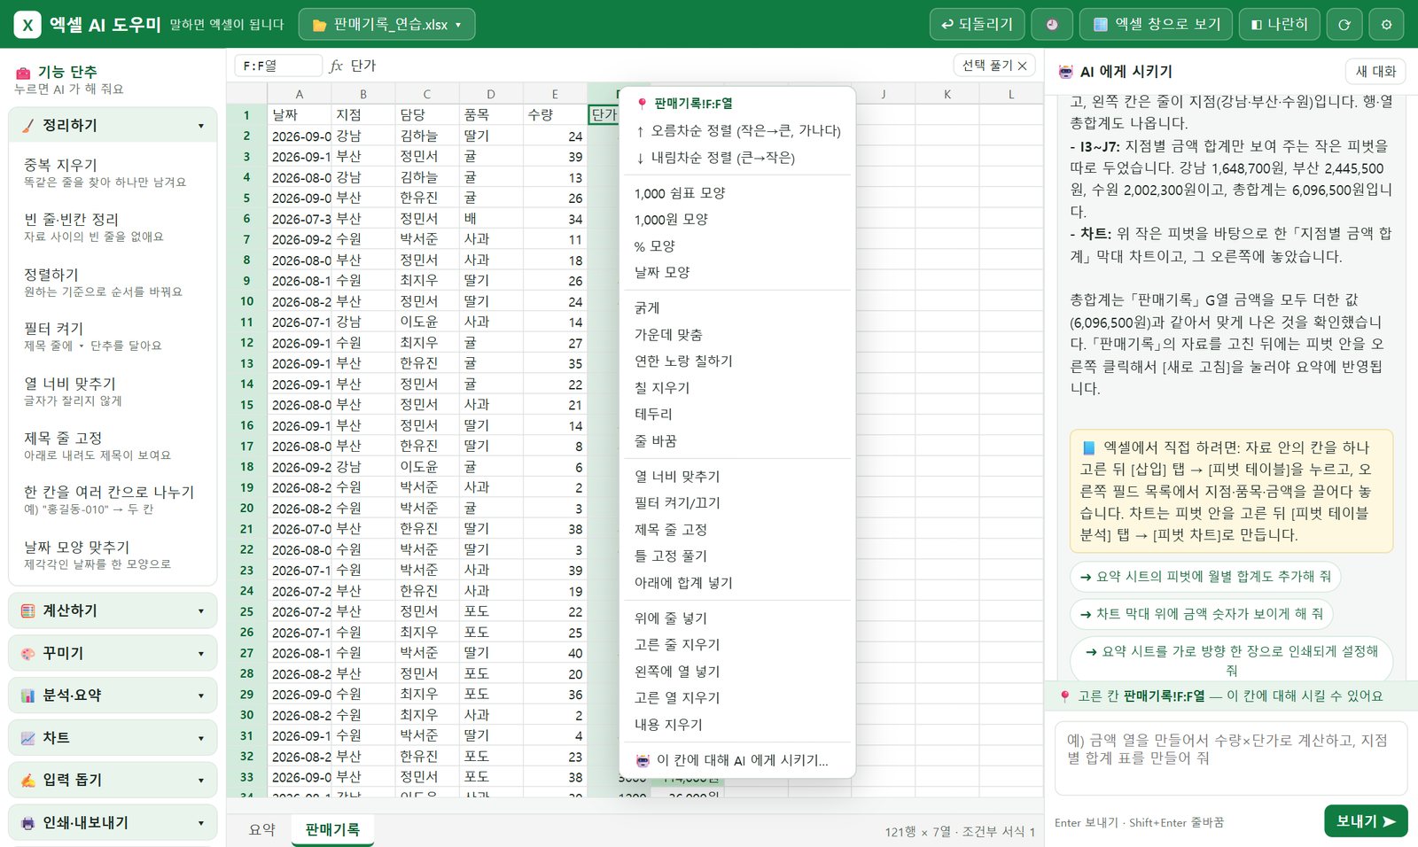Switch to the 판매기록 sheet tab

pyautogui.click(x=332, y=830)
